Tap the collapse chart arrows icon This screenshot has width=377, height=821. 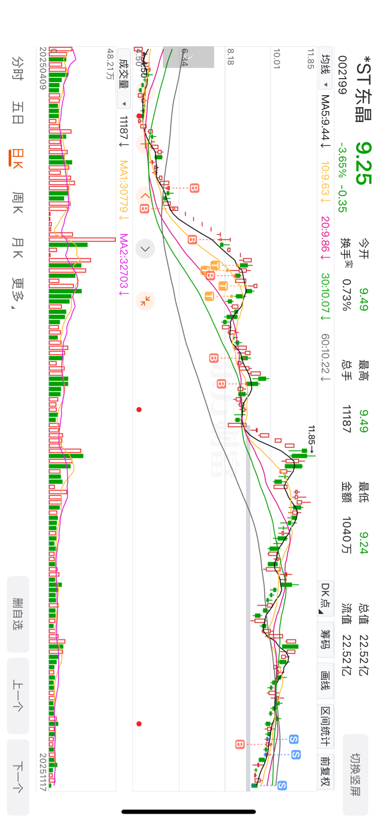pos(145,301)
